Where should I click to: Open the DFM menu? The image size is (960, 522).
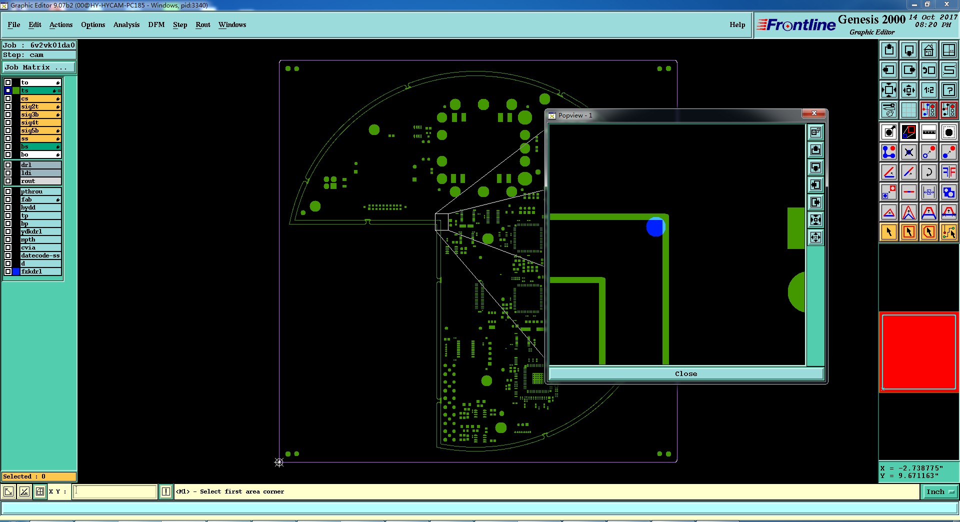click(156, 24)
